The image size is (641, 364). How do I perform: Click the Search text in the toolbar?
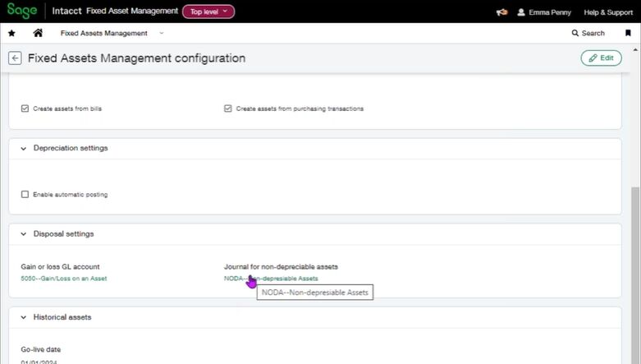(x=593, y=33)
